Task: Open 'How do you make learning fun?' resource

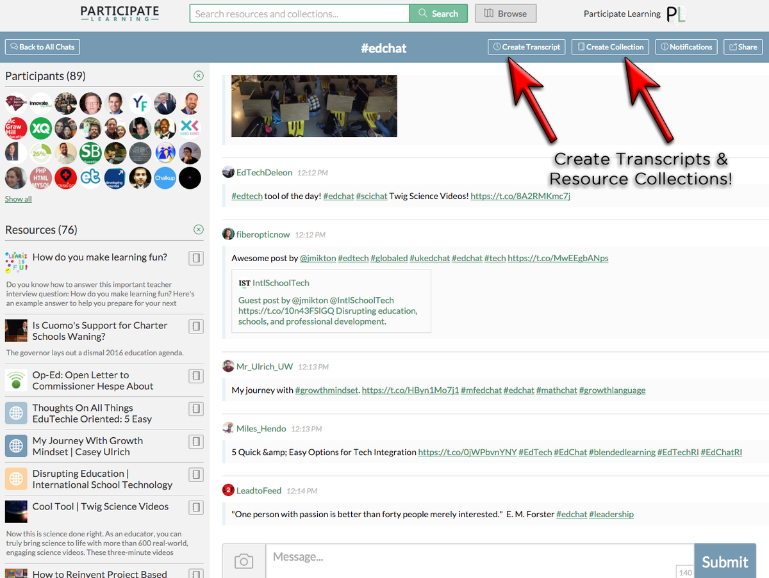Action: coord(100,257)
